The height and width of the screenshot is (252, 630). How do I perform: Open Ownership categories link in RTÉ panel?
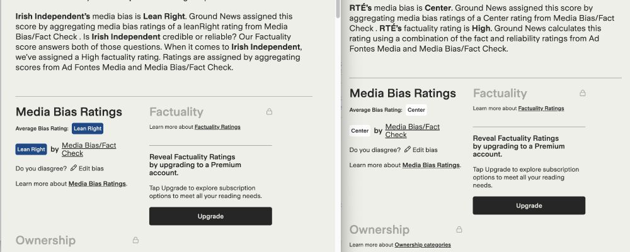[423, 245]
